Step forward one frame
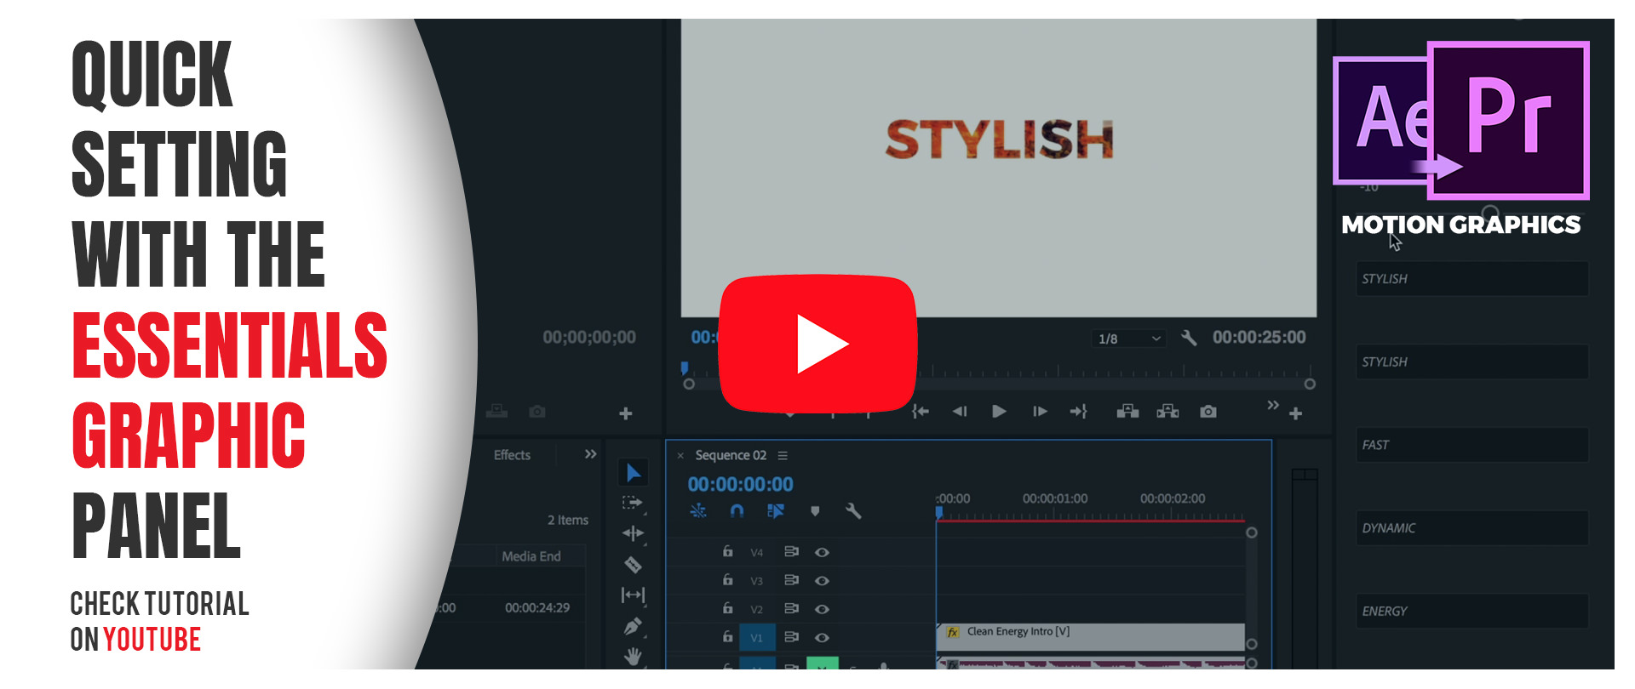 point(1040,412)
